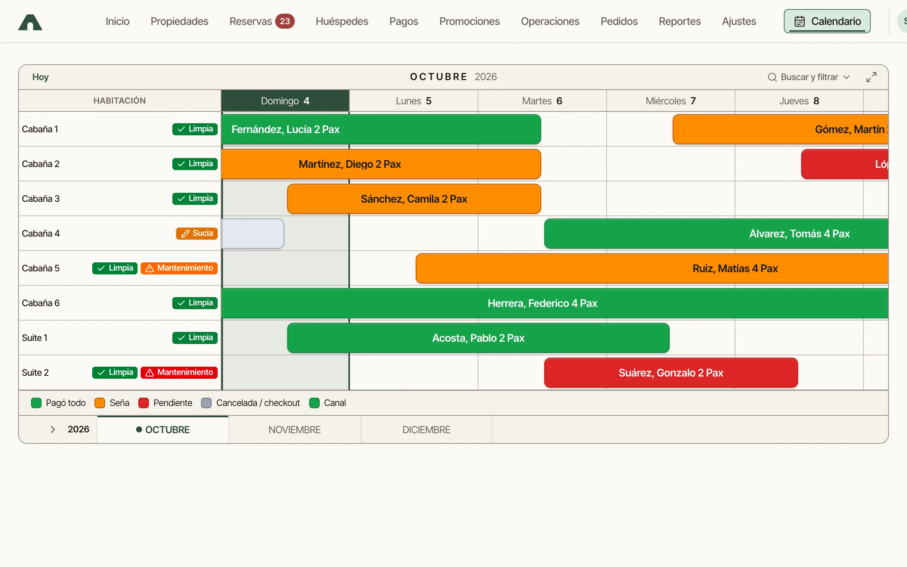The height and width of the screenshot is (567, 907).
Task: Click the Cabaña 3 Limpia badge
Action: (195, 198)
